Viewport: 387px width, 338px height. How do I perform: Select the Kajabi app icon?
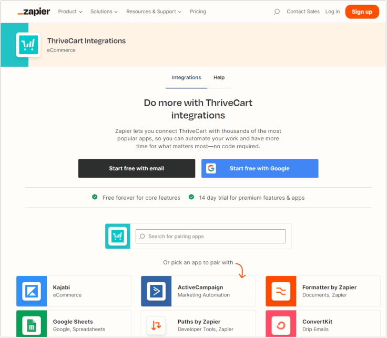tap(32, 291)
